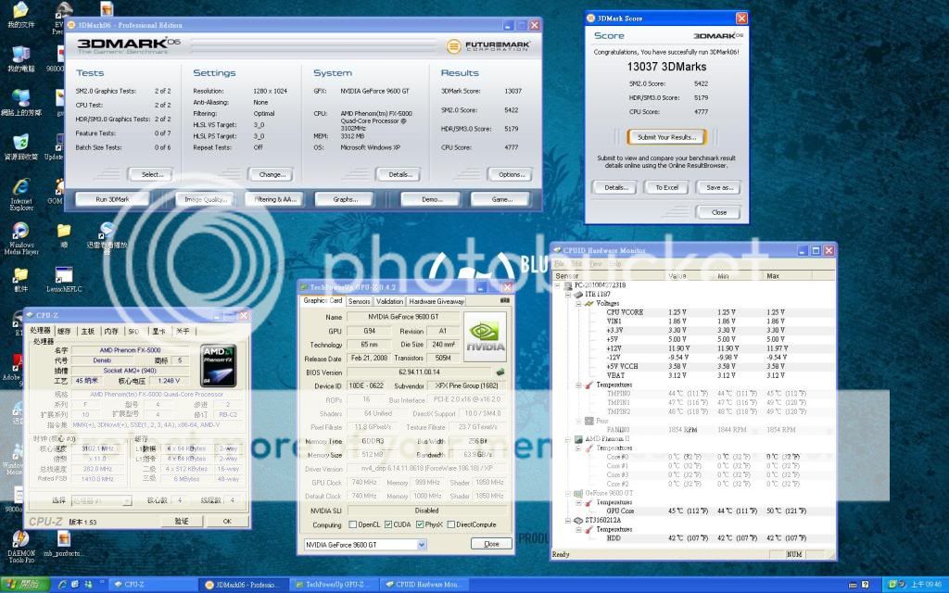Collapse the Voltages tree node
The height and width of the screenshot is (593, 949).
click(x=578, y=303)
